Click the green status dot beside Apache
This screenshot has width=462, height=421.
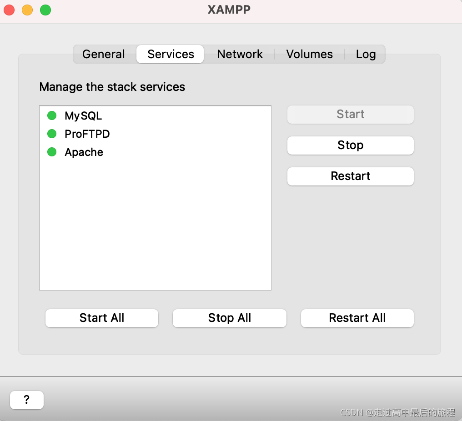(x=52, y=152)
